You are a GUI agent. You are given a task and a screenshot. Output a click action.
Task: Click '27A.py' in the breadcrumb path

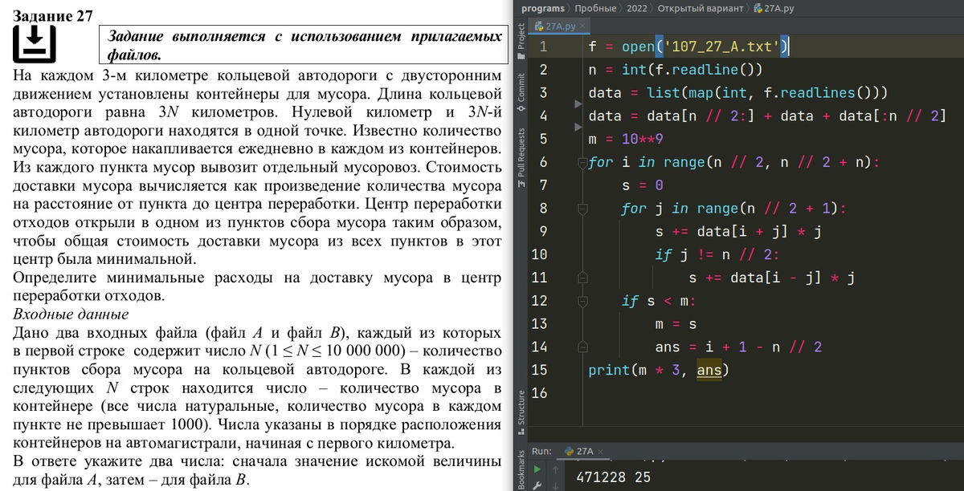tap(774, 8)
